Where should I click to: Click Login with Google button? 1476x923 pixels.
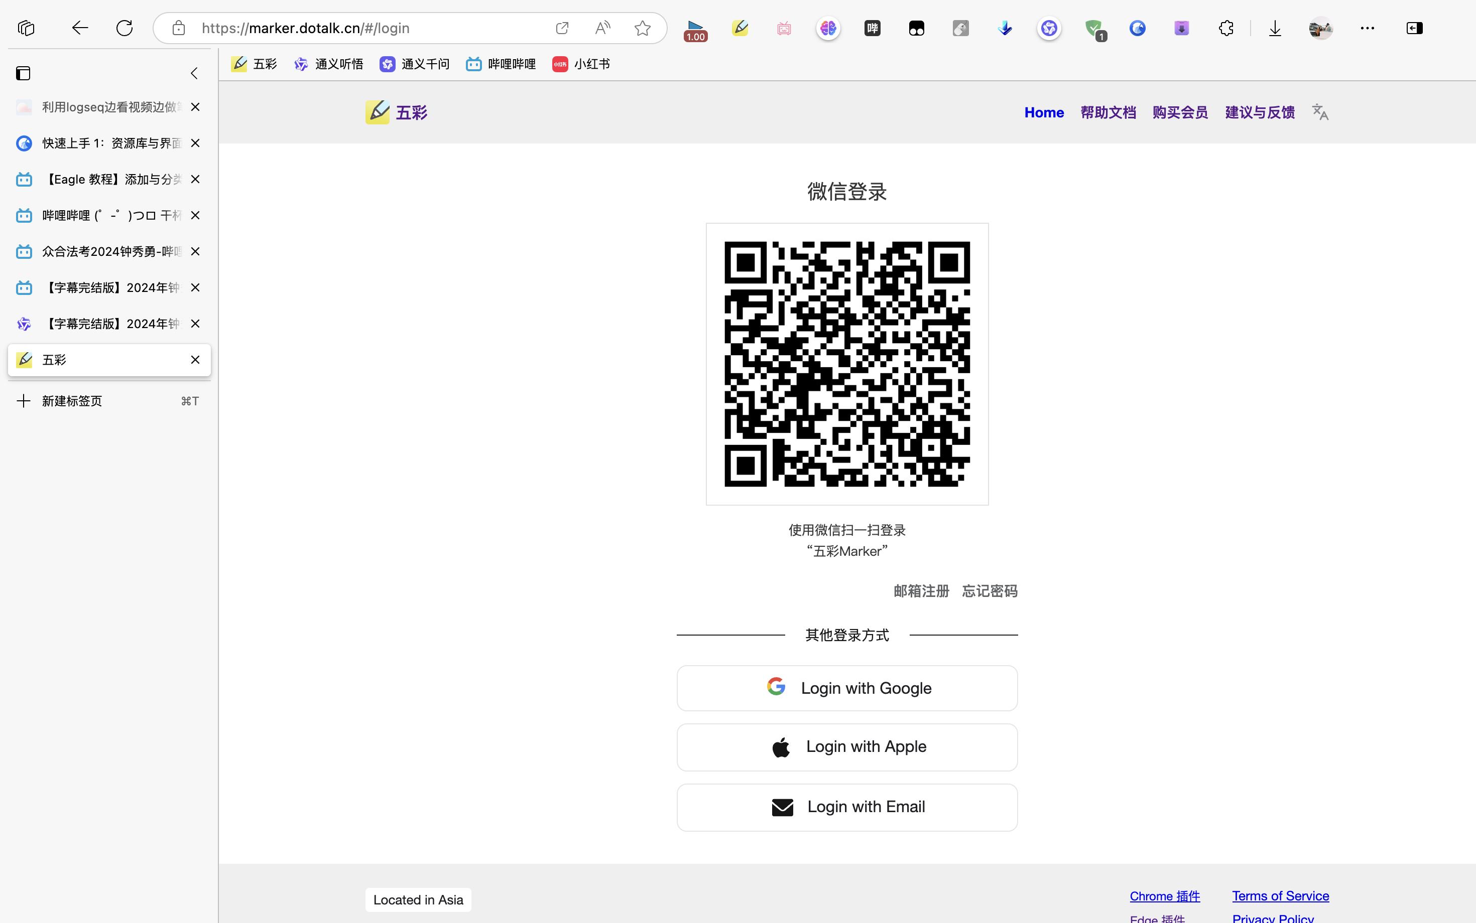847,688
